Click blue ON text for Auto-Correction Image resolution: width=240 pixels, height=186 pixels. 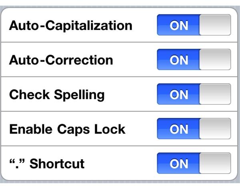[x=179, y=60]
